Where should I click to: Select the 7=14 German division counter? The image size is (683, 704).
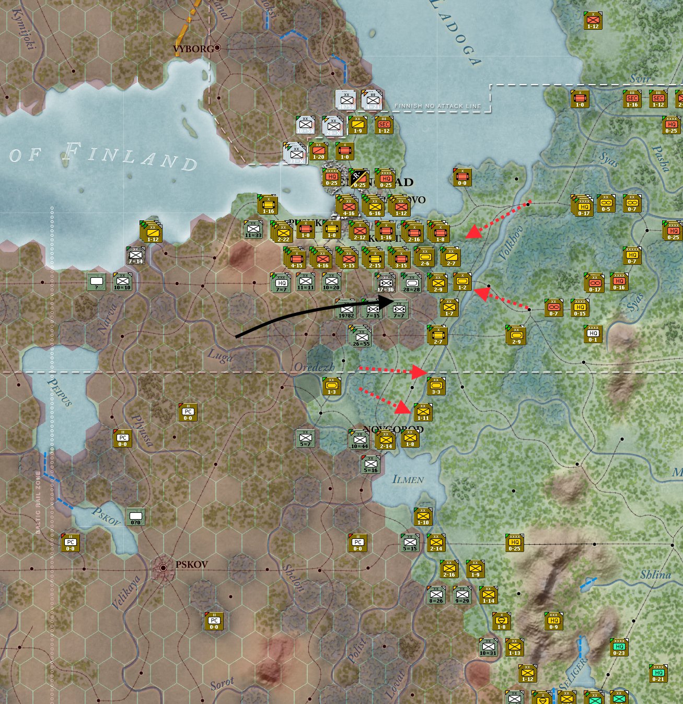pyautogui.click(x=135, y=255)
